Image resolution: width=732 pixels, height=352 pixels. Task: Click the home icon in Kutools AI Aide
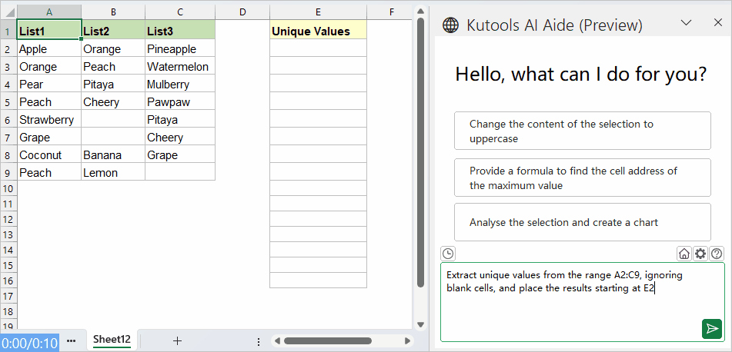[x=684, y=254]
